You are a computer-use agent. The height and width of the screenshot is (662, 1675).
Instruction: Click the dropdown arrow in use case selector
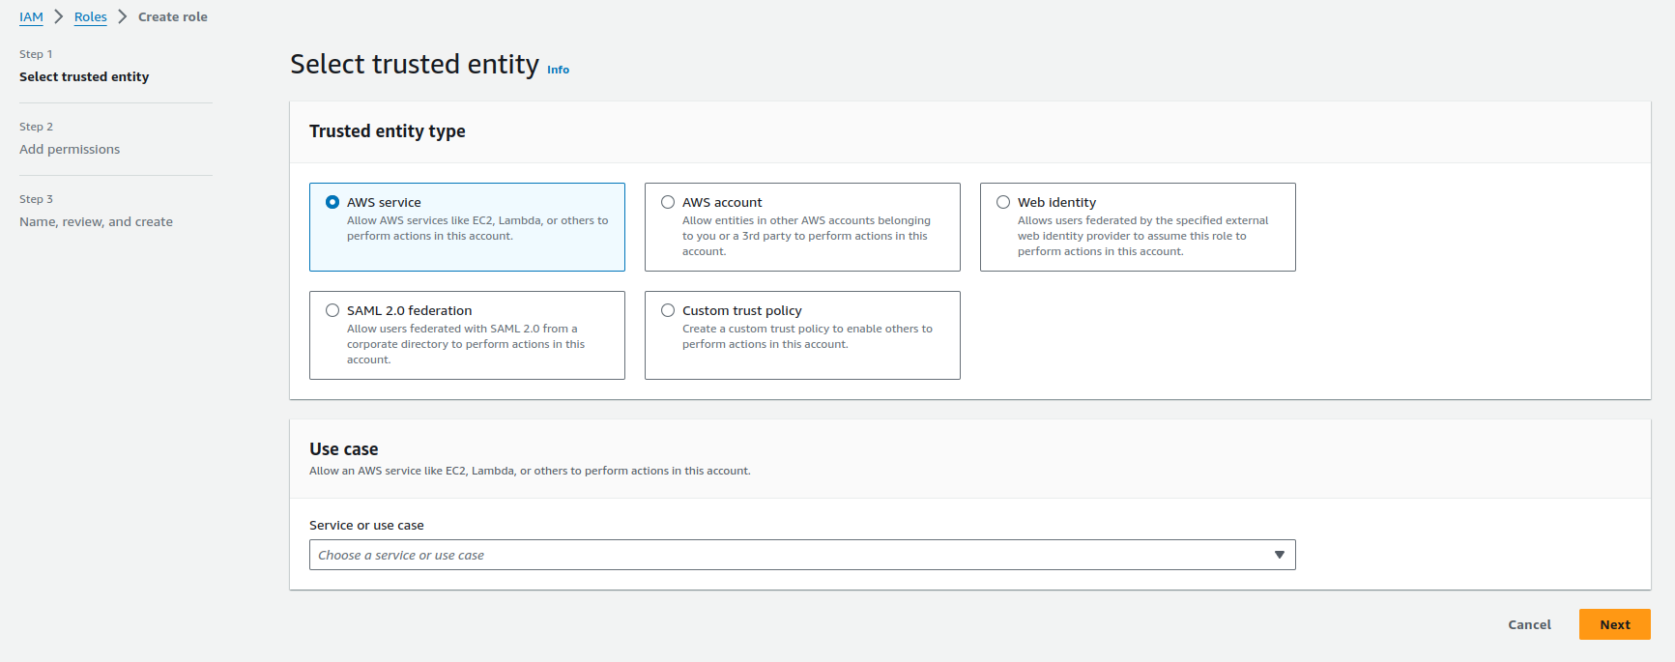(1279, 555)
